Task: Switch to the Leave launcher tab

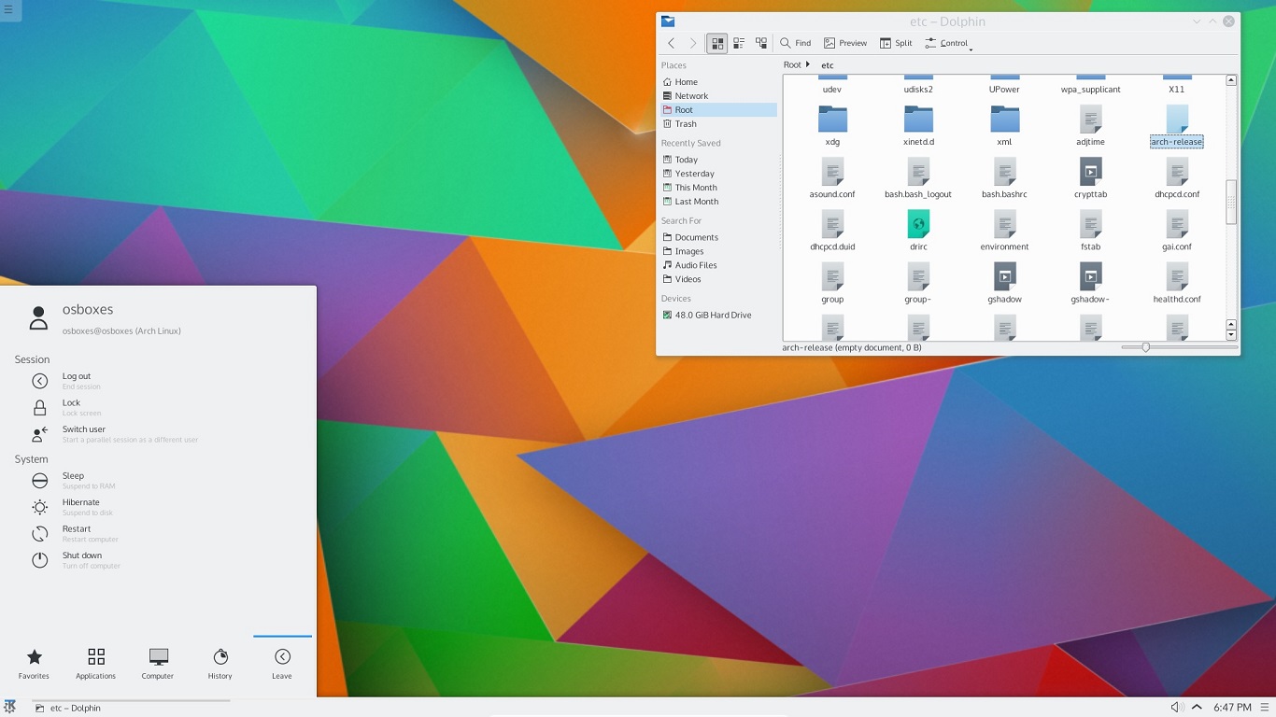Action: 282,664
